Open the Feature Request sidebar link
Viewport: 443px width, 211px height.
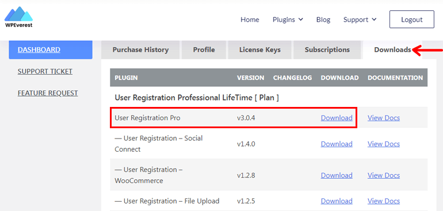point(48,93)
